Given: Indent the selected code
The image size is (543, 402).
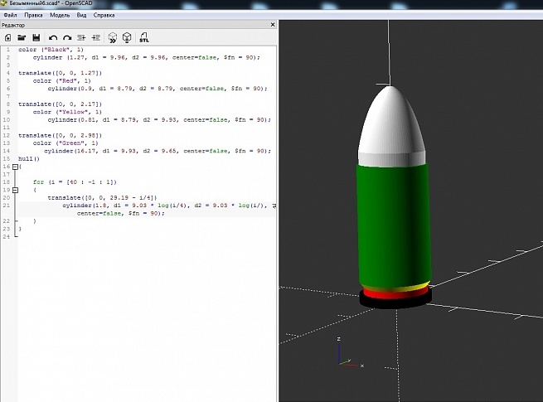Looking at the screenshot, I should tap(95, 37).
